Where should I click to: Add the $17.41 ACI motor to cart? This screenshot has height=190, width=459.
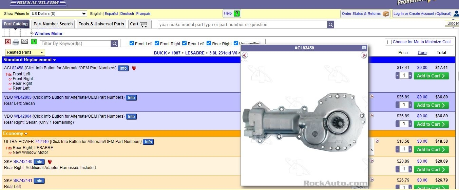coord(431,76)
